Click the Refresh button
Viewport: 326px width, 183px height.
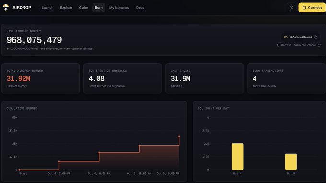284,45
